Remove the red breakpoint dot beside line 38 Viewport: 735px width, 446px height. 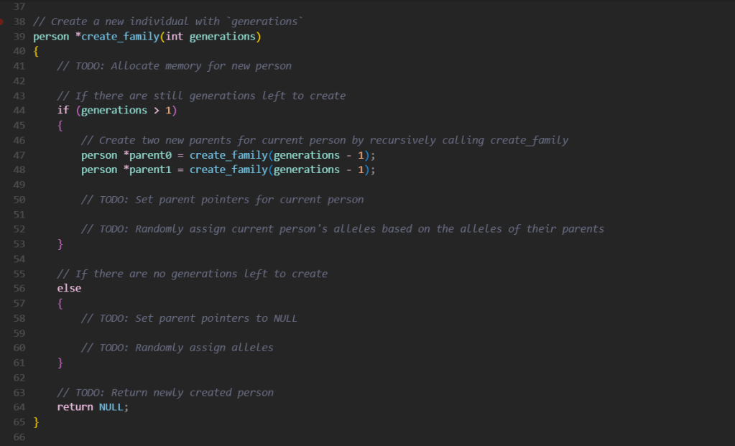point(2,22)
